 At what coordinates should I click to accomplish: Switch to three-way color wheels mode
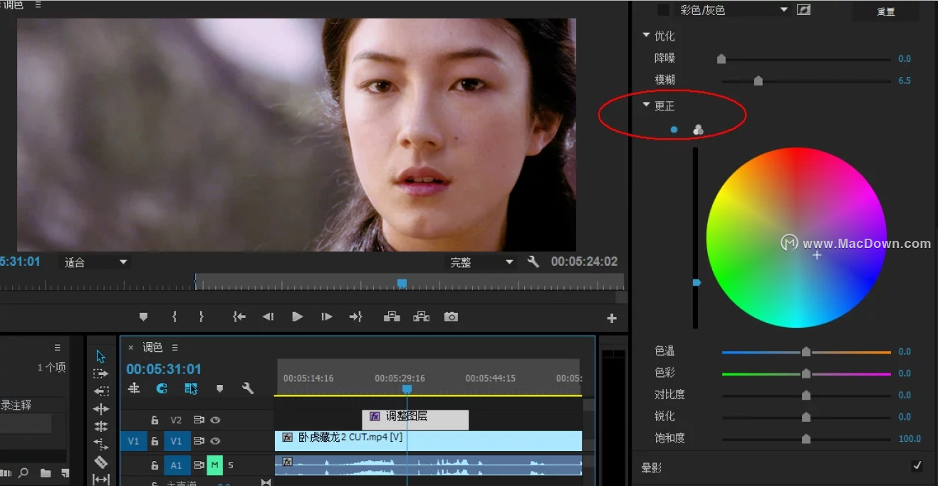coord(698,130)
